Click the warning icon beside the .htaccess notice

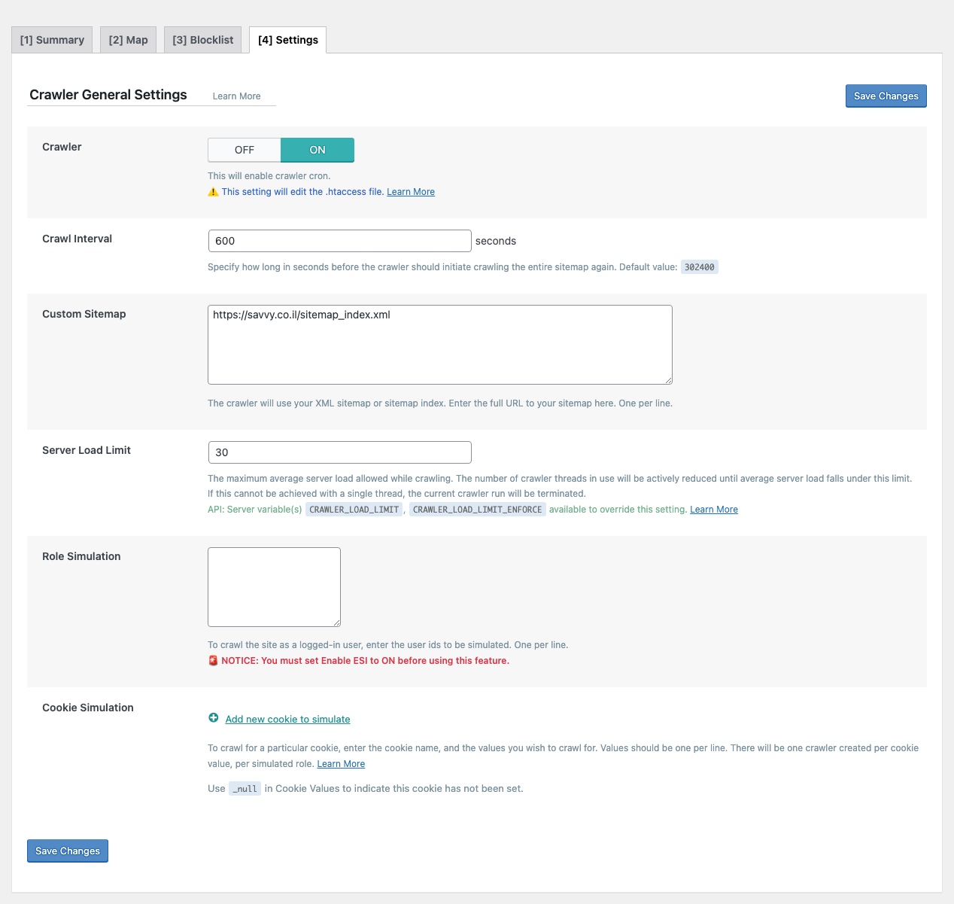[x=213, y=192]
